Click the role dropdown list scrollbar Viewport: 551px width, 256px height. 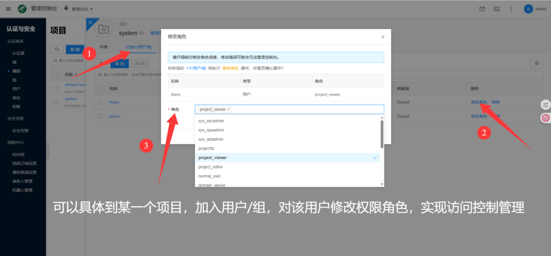382,133
